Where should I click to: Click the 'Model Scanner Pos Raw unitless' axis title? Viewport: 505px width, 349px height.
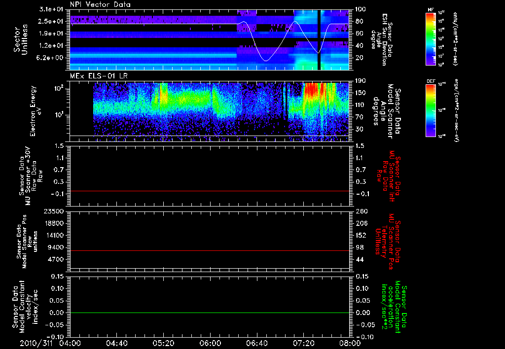click(27, 242)
